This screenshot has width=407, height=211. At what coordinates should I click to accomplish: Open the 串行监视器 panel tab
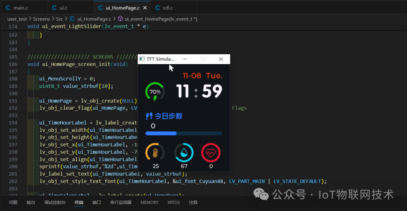[121, 202]
